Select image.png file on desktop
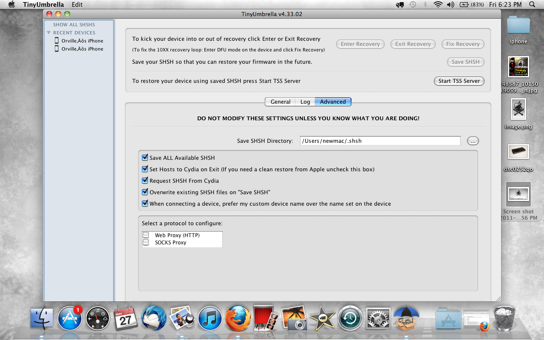 pos(518,113)
